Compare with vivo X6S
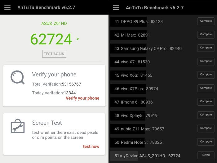 click(206, 75)
